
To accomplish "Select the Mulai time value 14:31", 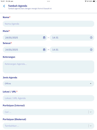I will [55, 38].
